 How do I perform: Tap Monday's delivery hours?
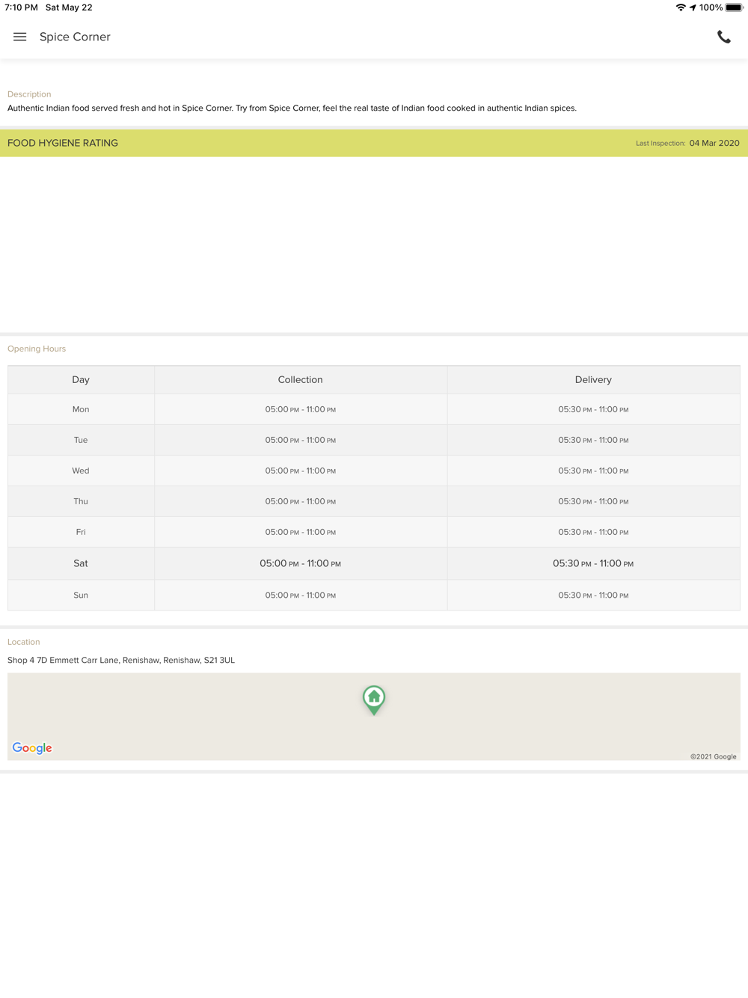pyautogui.click(x=593, y=409)
